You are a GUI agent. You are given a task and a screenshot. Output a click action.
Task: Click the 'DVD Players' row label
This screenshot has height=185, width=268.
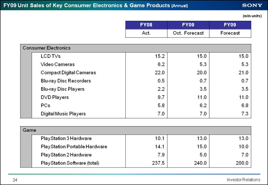(55, 97)
